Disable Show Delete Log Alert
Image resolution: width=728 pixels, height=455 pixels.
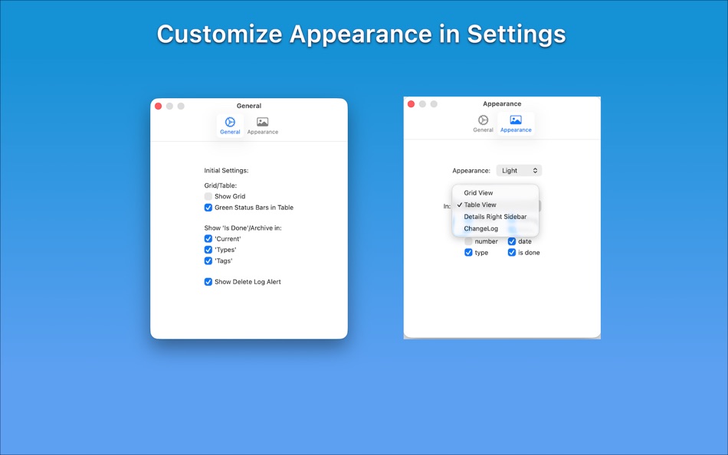tap(208, 281)
